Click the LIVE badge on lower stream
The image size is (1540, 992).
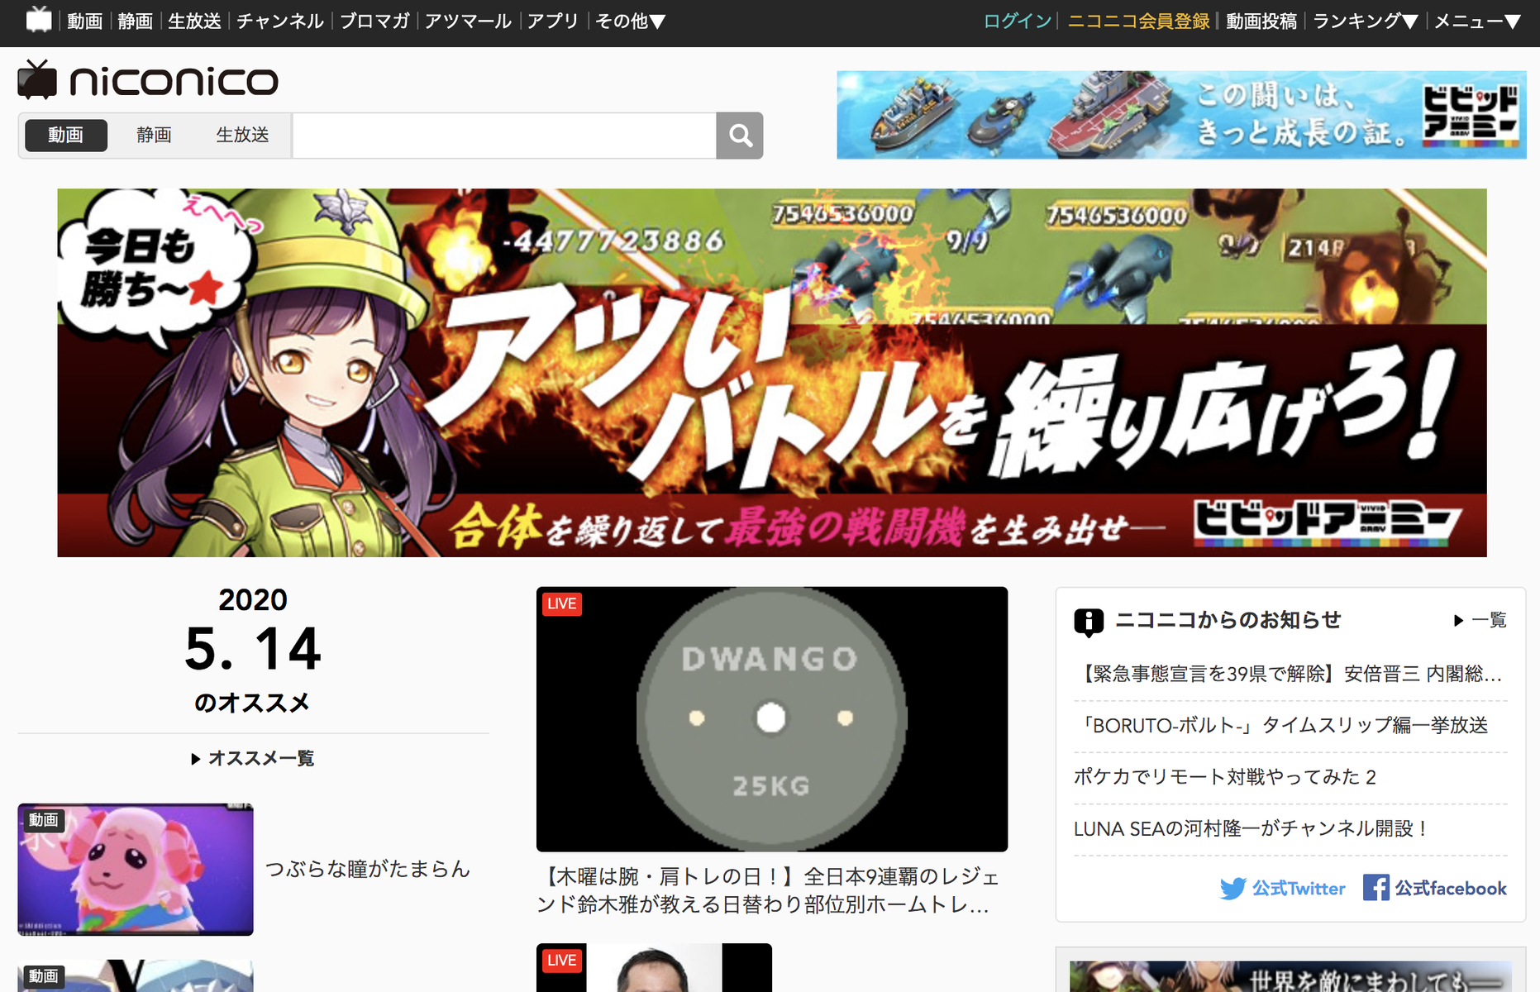(x=561, y=961)
